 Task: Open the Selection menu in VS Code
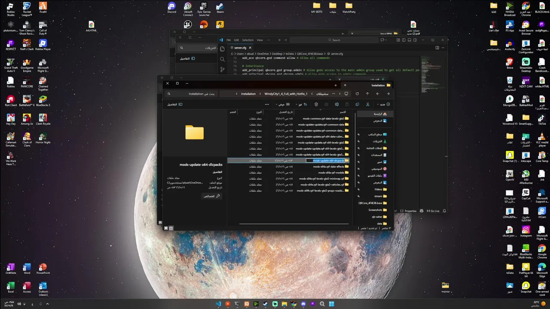point(248,40)
